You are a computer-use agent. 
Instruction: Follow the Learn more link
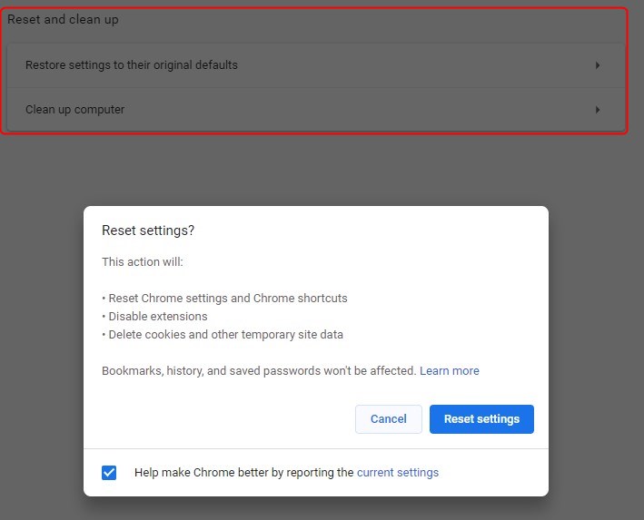449,371
